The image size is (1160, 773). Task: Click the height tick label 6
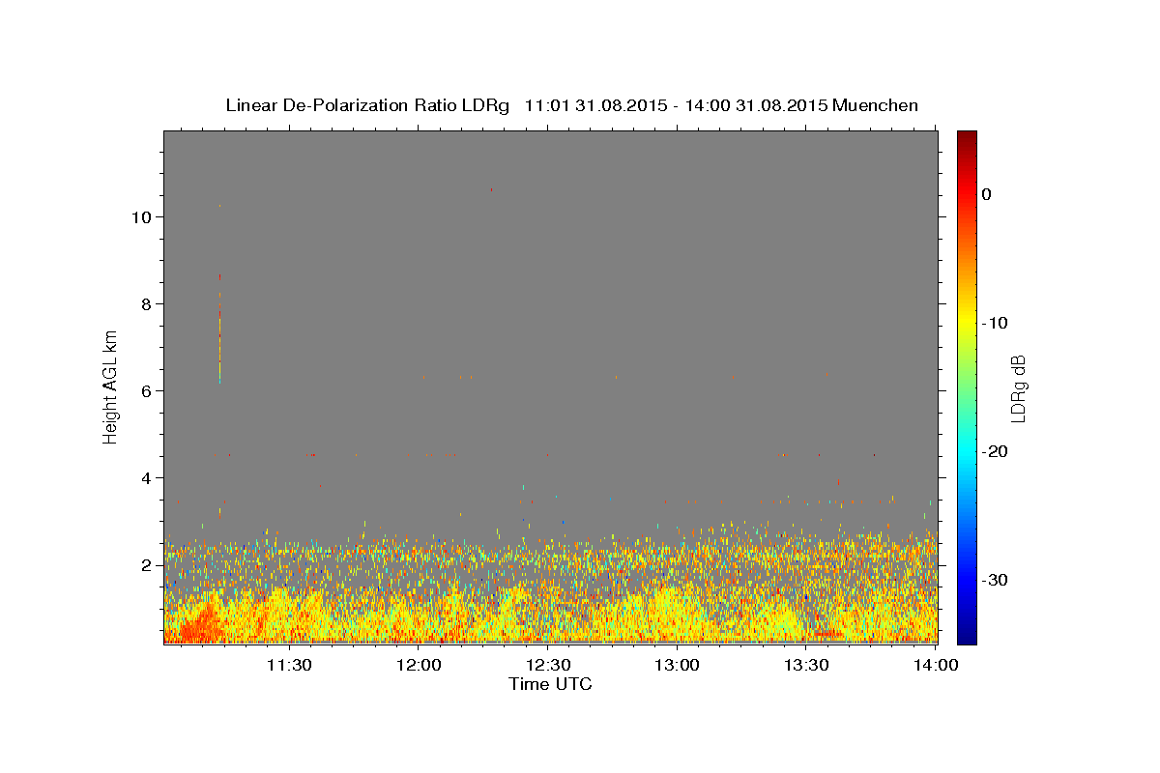tap(147, 391)
